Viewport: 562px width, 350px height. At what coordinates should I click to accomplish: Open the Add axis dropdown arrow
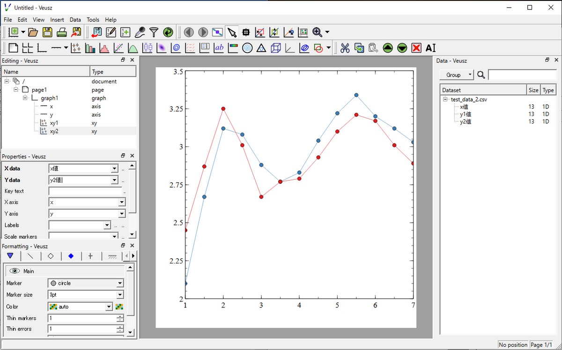(x=67, y=48)
